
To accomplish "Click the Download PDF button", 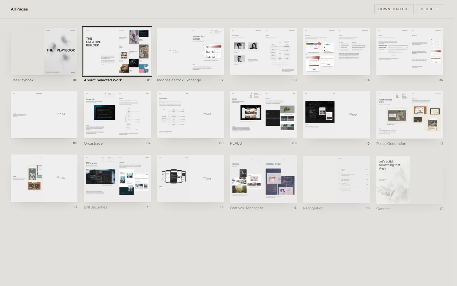I will (394, 9).
